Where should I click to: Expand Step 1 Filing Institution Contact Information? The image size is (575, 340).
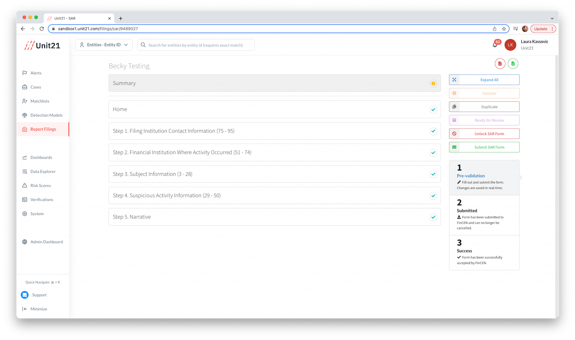click(275, 131)
